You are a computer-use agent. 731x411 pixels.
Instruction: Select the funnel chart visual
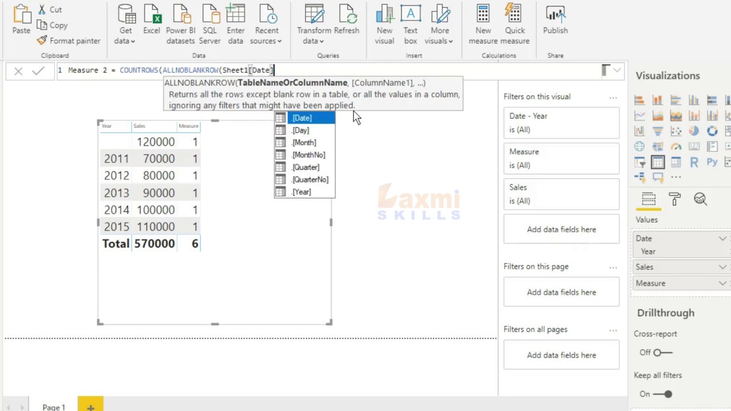[657, 131]
